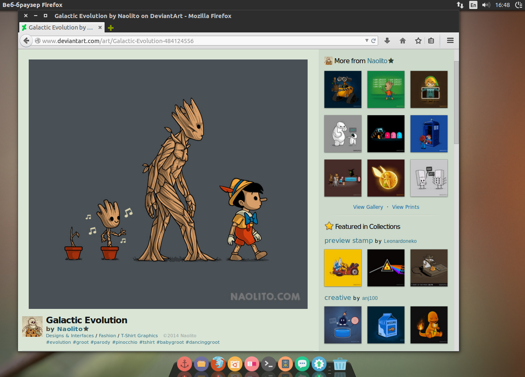
Task: Open the Baymax white robot thumbnail
Action: [343, 134]
